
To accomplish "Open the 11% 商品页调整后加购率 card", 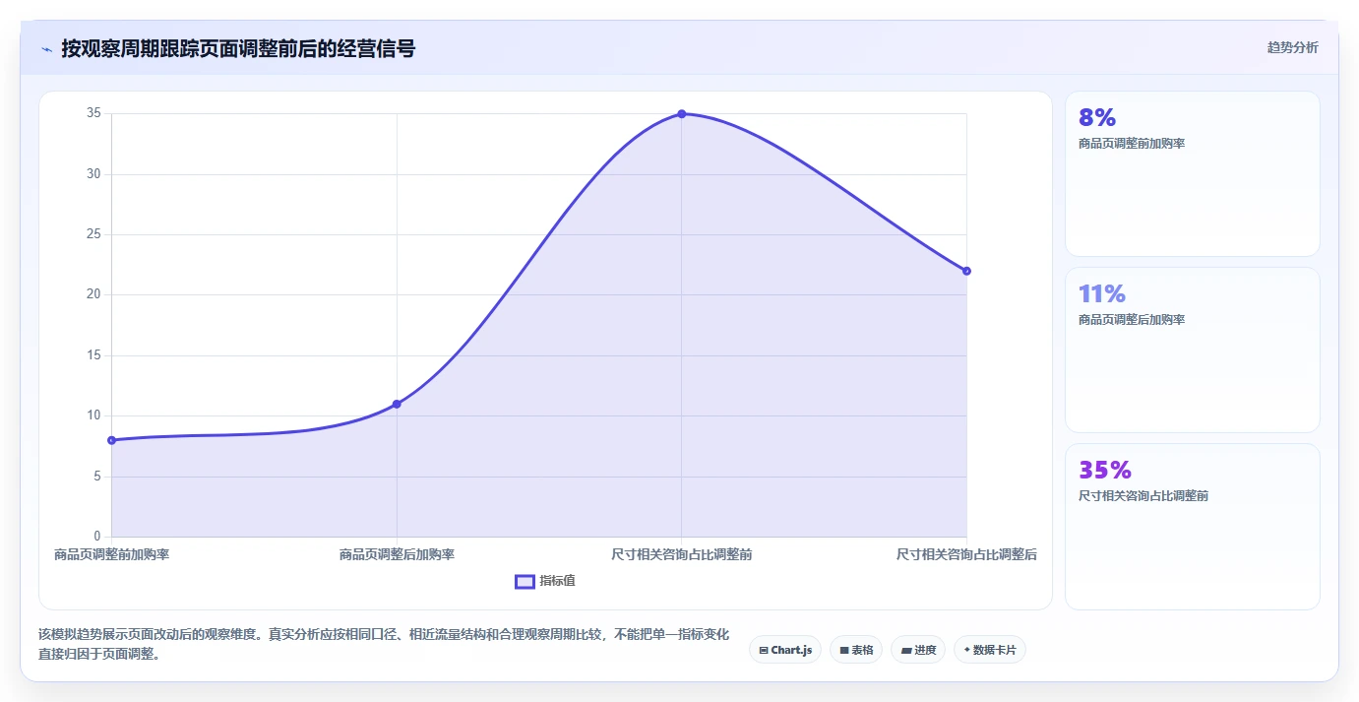I will (x=1192, y=350).
